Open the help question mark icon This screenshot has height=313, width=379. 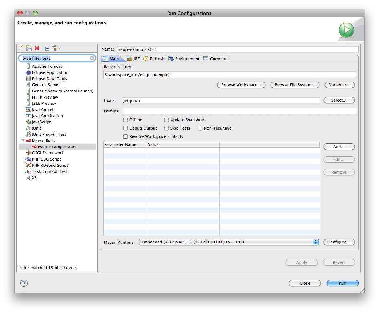[24, 283]
